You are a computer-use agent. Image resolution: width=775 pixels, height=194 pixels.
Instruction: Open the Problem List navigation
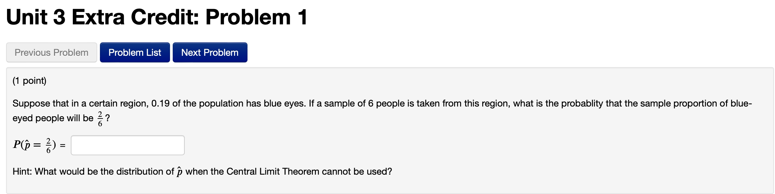(x=134, y=52)
